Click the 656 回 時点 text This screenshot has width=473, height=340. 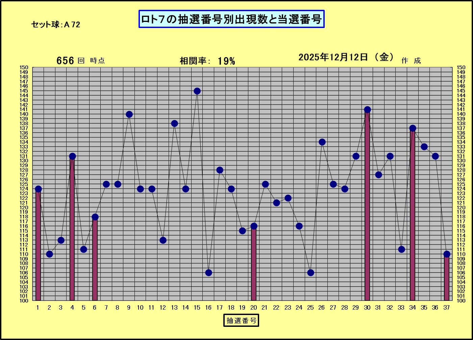click(80, 61)
